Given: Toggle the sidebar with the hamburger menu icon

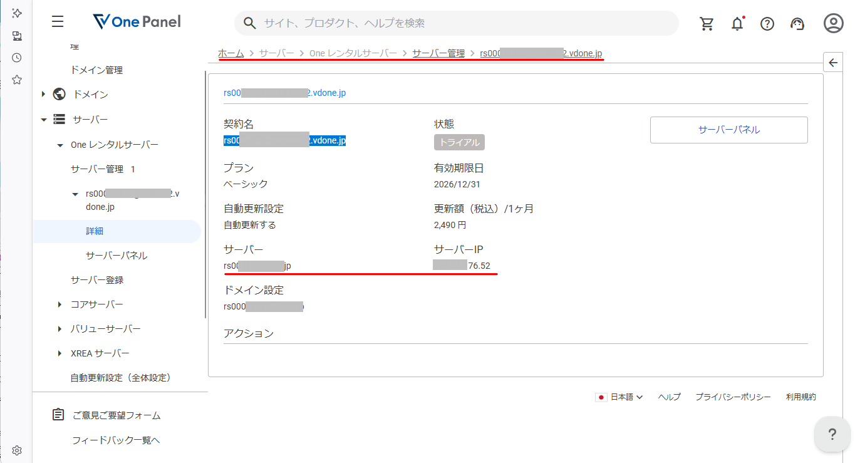Looking at the screenshot, I should coord(57,21).
